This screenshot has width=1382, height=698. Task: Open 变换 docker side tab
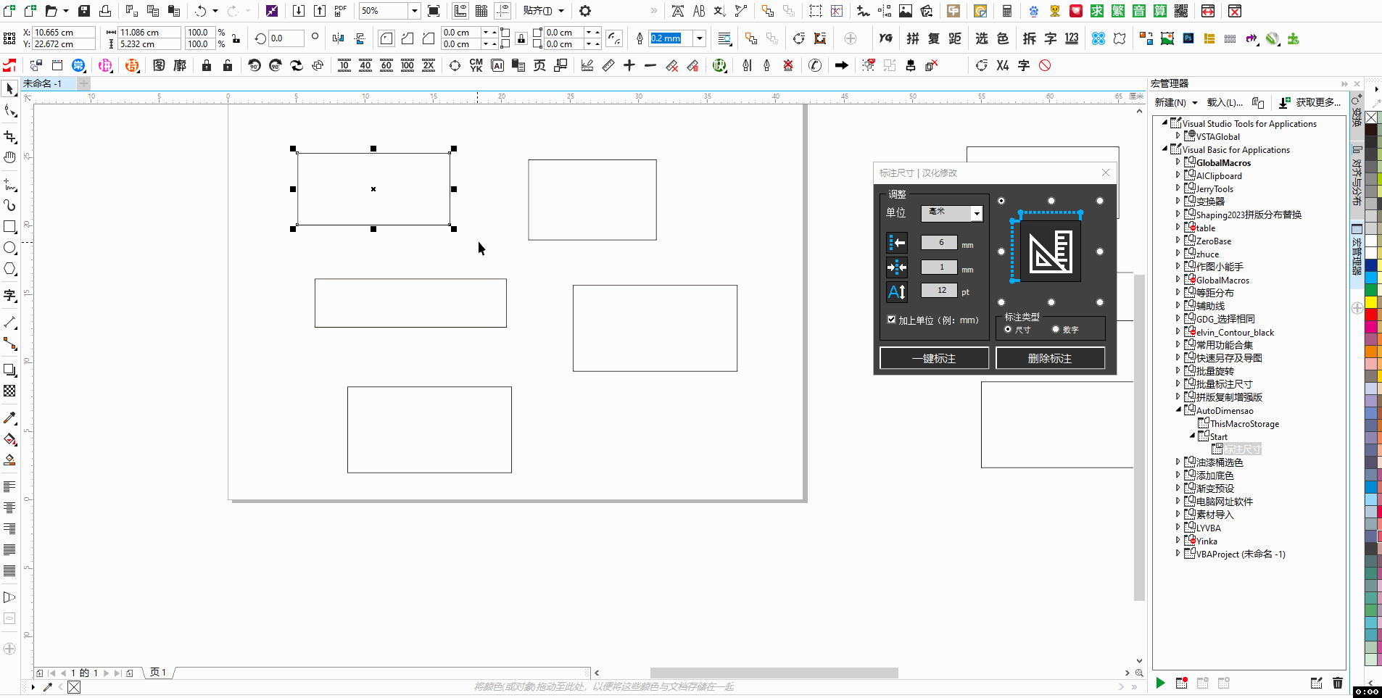(x=1357, y=110)
